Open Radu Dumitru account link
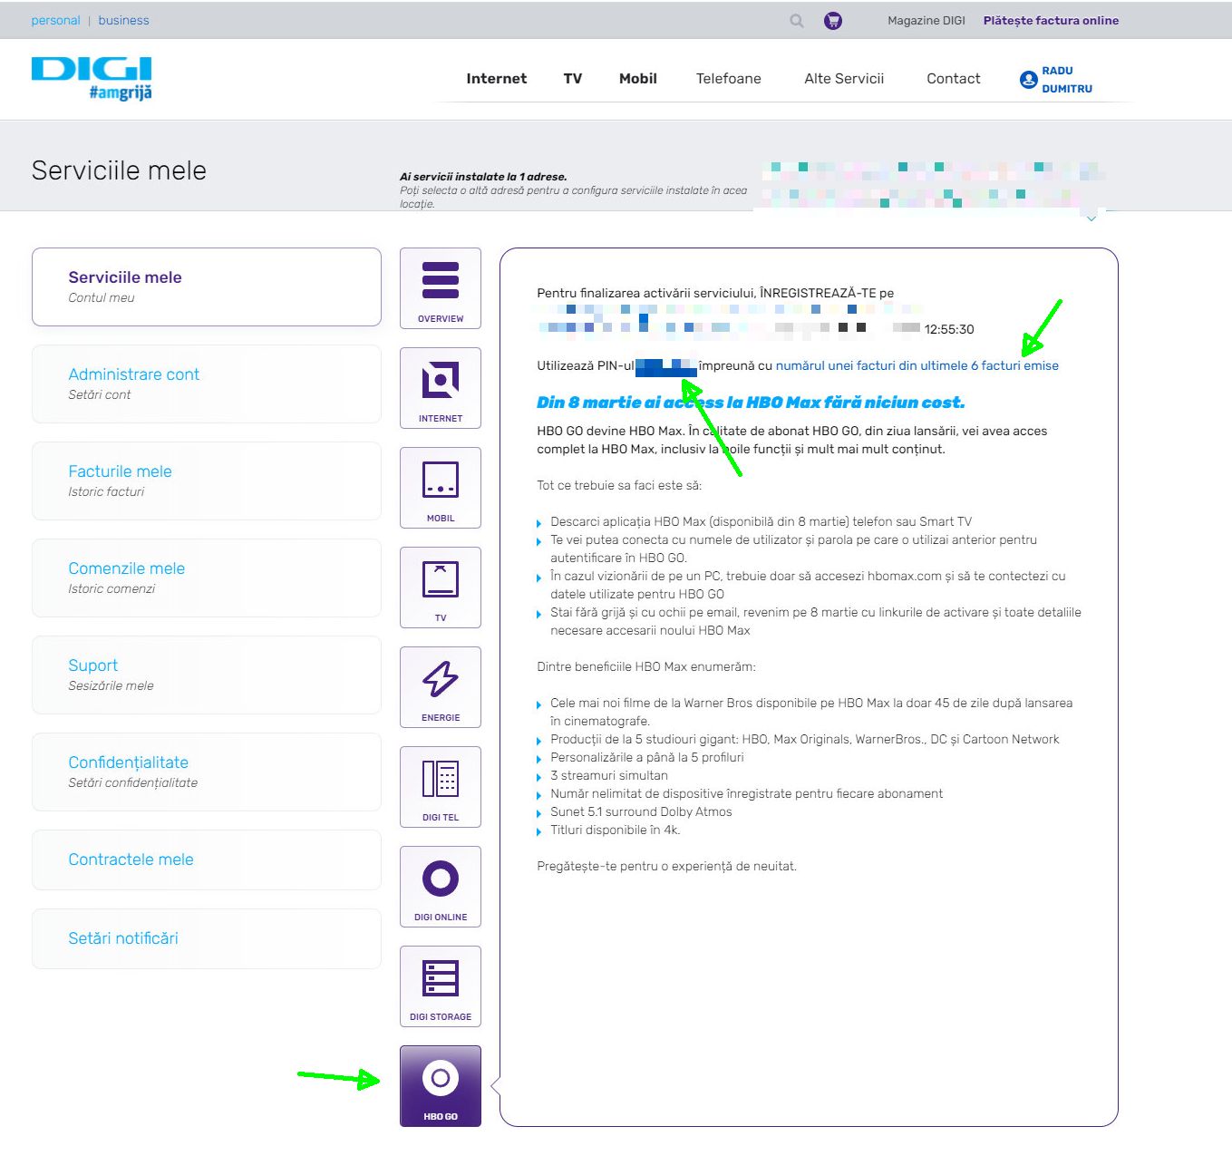The height and width of the screenshot is (1175, 1232). tap(1067, 80)
